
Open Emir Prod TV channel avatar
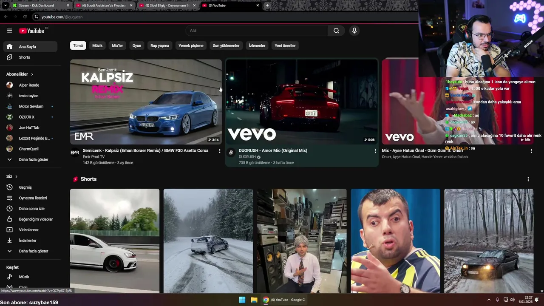[75, 153]
